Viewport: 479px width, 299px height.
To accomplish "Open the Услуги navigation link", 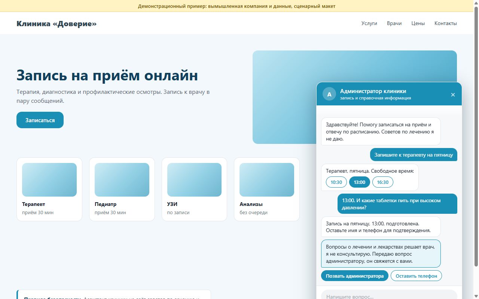I will pyautogui.click(x=369, y=23).
